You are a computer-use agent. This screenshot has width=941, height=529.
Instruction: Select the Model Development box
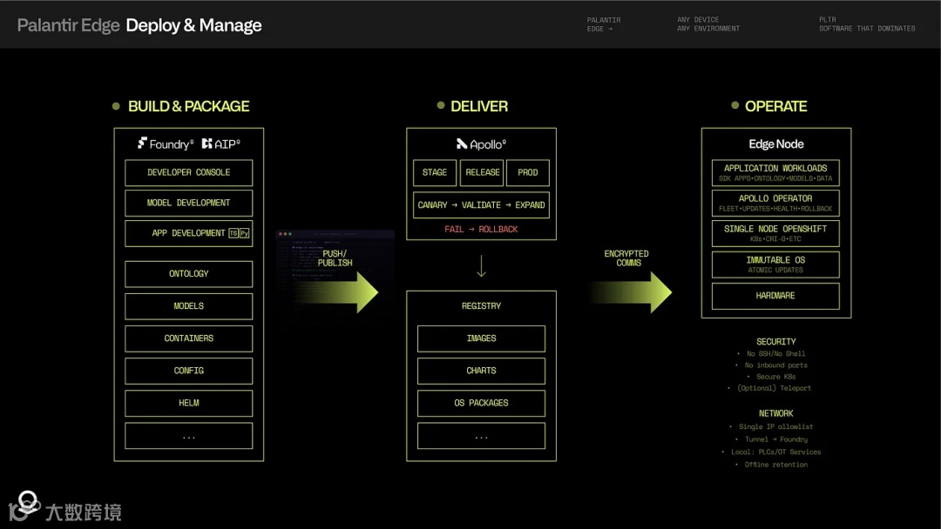pos(188,203)
